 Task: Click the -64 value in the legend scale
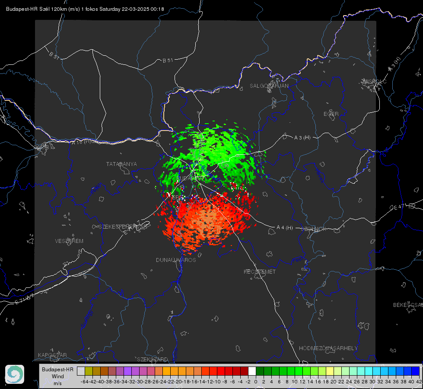[x=84, y=382]
